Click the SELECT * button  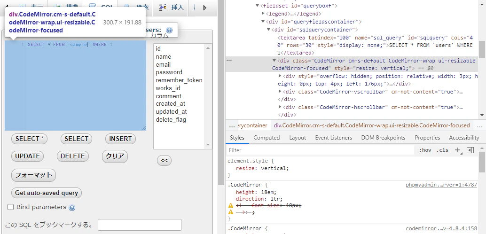[30, 139]
